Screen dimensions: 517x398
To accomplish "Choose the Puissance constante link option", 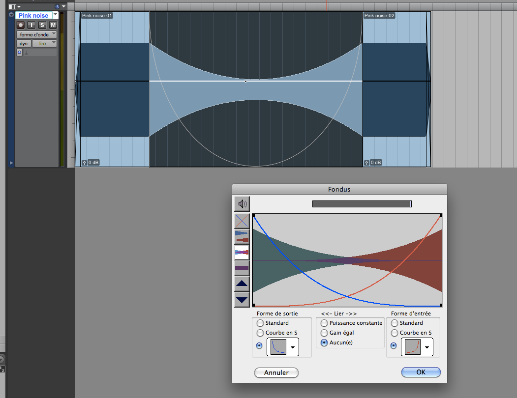I will pyautogui.click(x=324, y=323).
